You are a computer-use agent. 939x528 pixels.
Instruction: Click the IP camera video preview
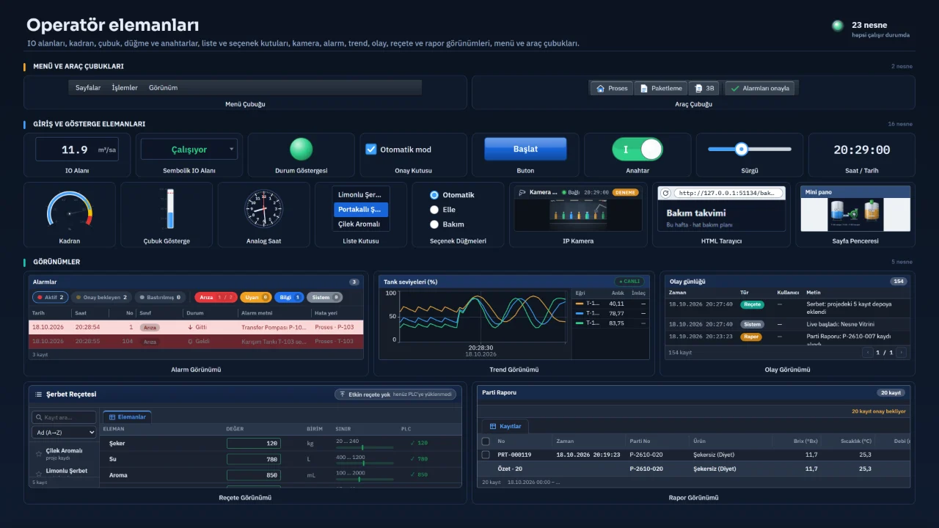tap(578, 214)
